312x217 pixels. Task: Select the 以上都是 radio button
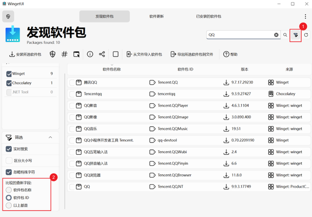click(9, 205)
